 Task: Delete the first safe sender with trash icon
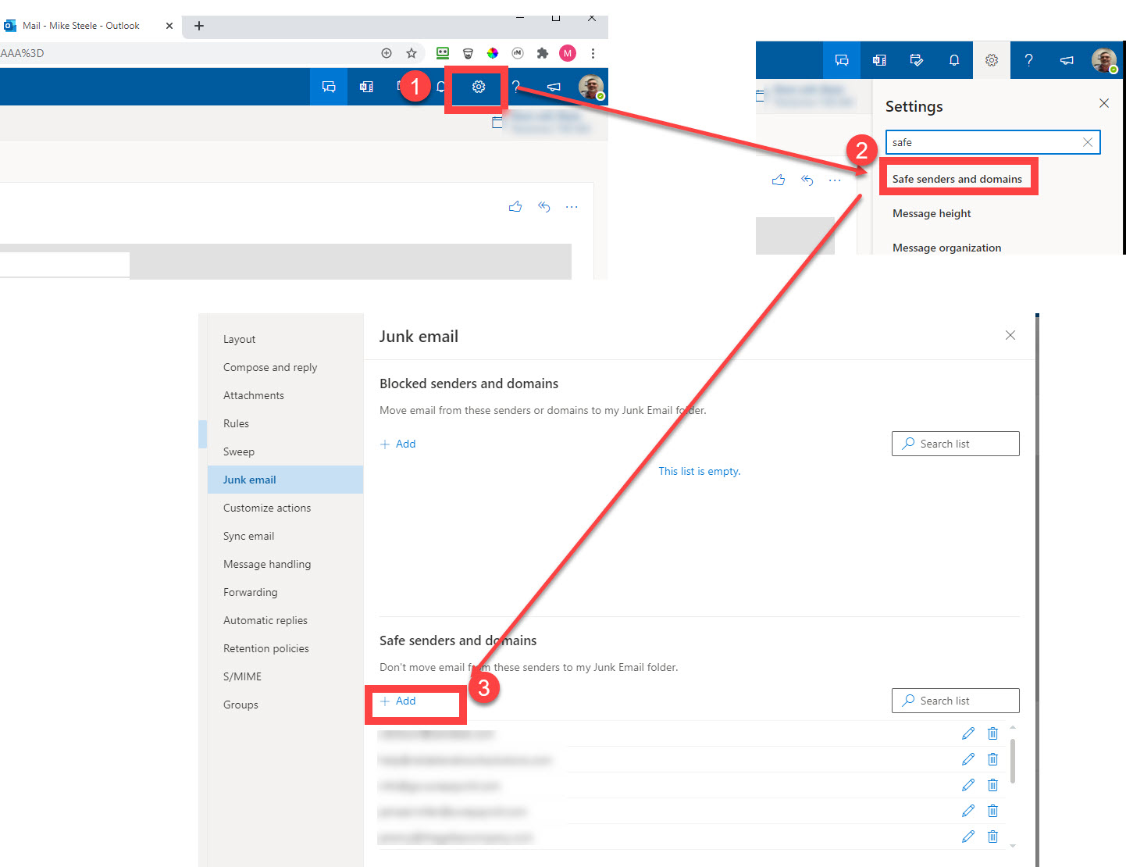(x=992, y=733)
